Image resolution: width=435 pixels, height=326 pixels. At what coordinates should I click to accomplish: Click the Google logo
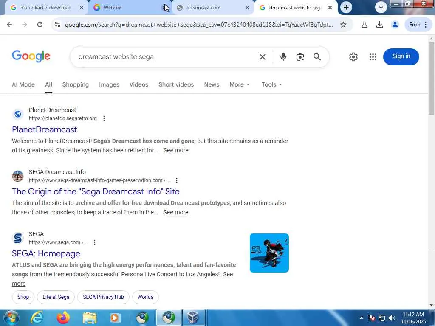[31, 56]
